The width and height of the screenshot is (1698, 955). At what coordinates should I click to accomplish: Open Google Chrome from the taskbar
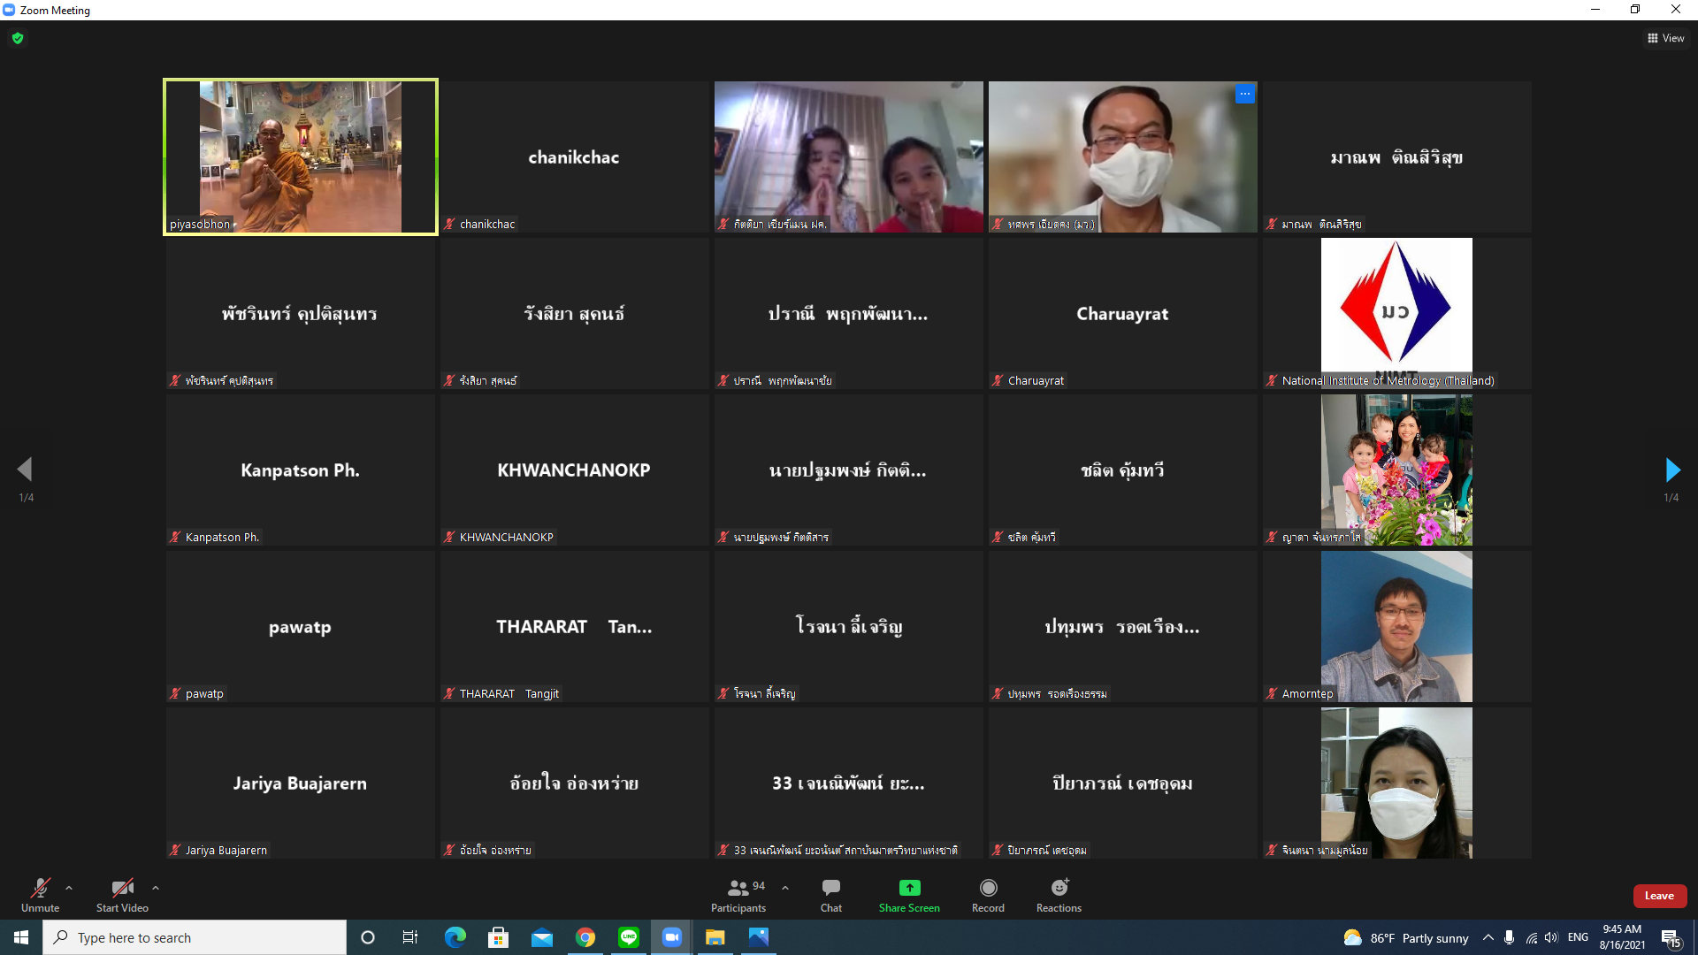[x=585, y=937]
